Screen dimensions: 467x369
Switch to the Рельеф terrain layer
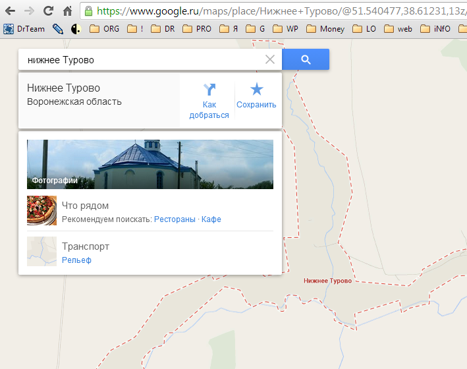pos(76,260)
